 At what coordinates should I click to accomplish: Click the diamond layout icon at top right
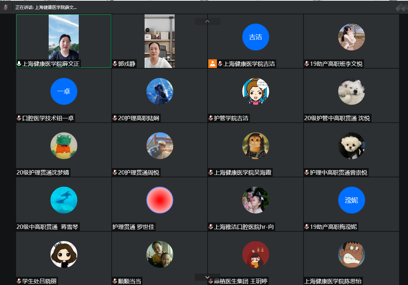click(401, 8)
